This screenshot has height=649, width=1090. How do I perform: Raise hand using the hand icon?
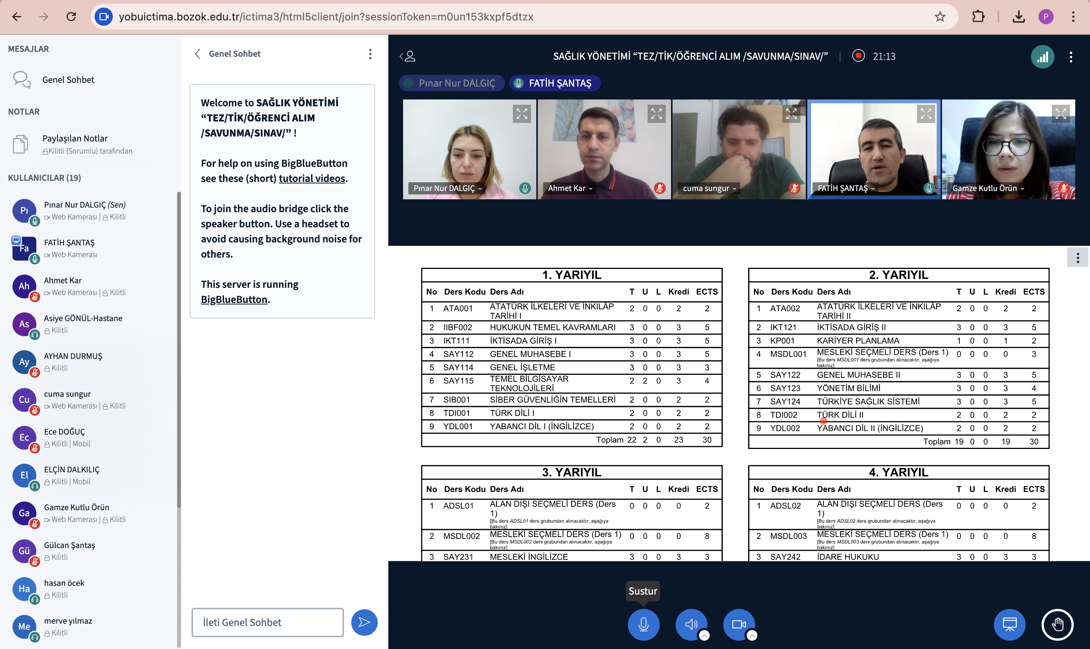pos(1057,624)
